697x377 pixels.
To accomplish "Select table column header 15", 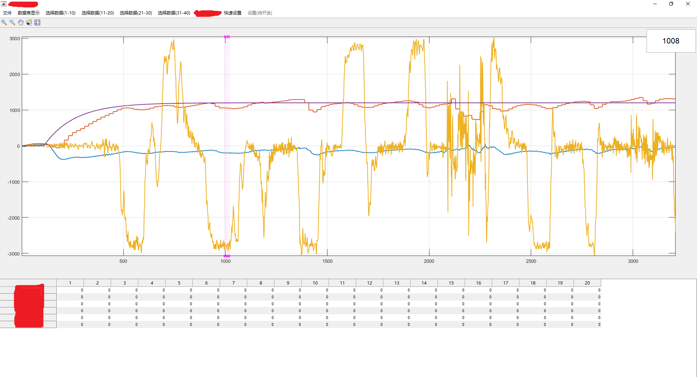I will [x=451, y=283].
